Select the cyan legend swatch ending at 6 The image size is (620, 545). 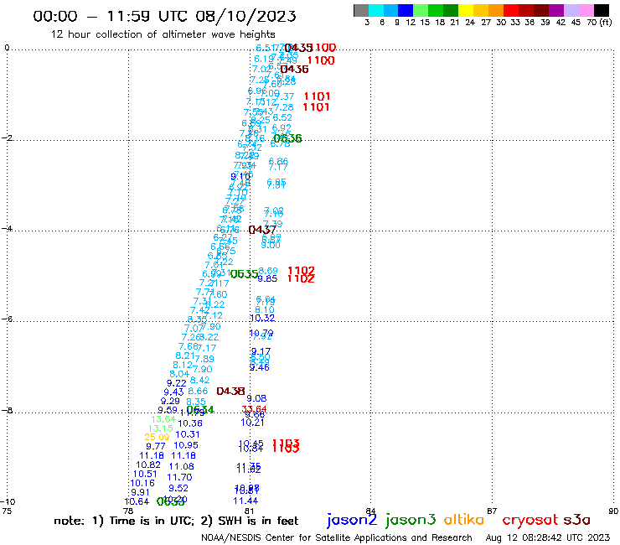[x=375, y=10]
